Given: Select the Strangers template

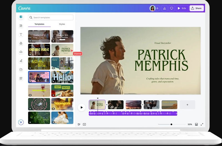Looking at the screenshot, I should point(62,104).
